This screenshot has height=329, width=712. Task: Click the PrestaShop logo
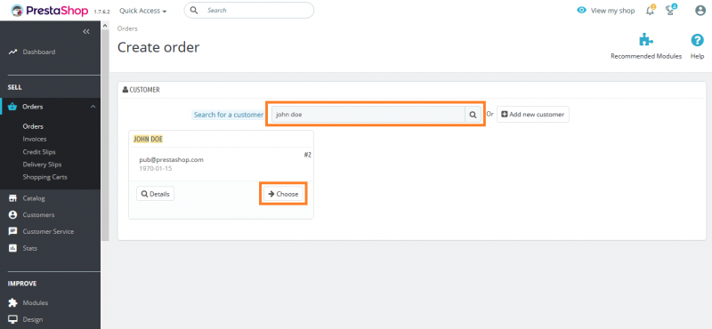click(x=49, y=11)
